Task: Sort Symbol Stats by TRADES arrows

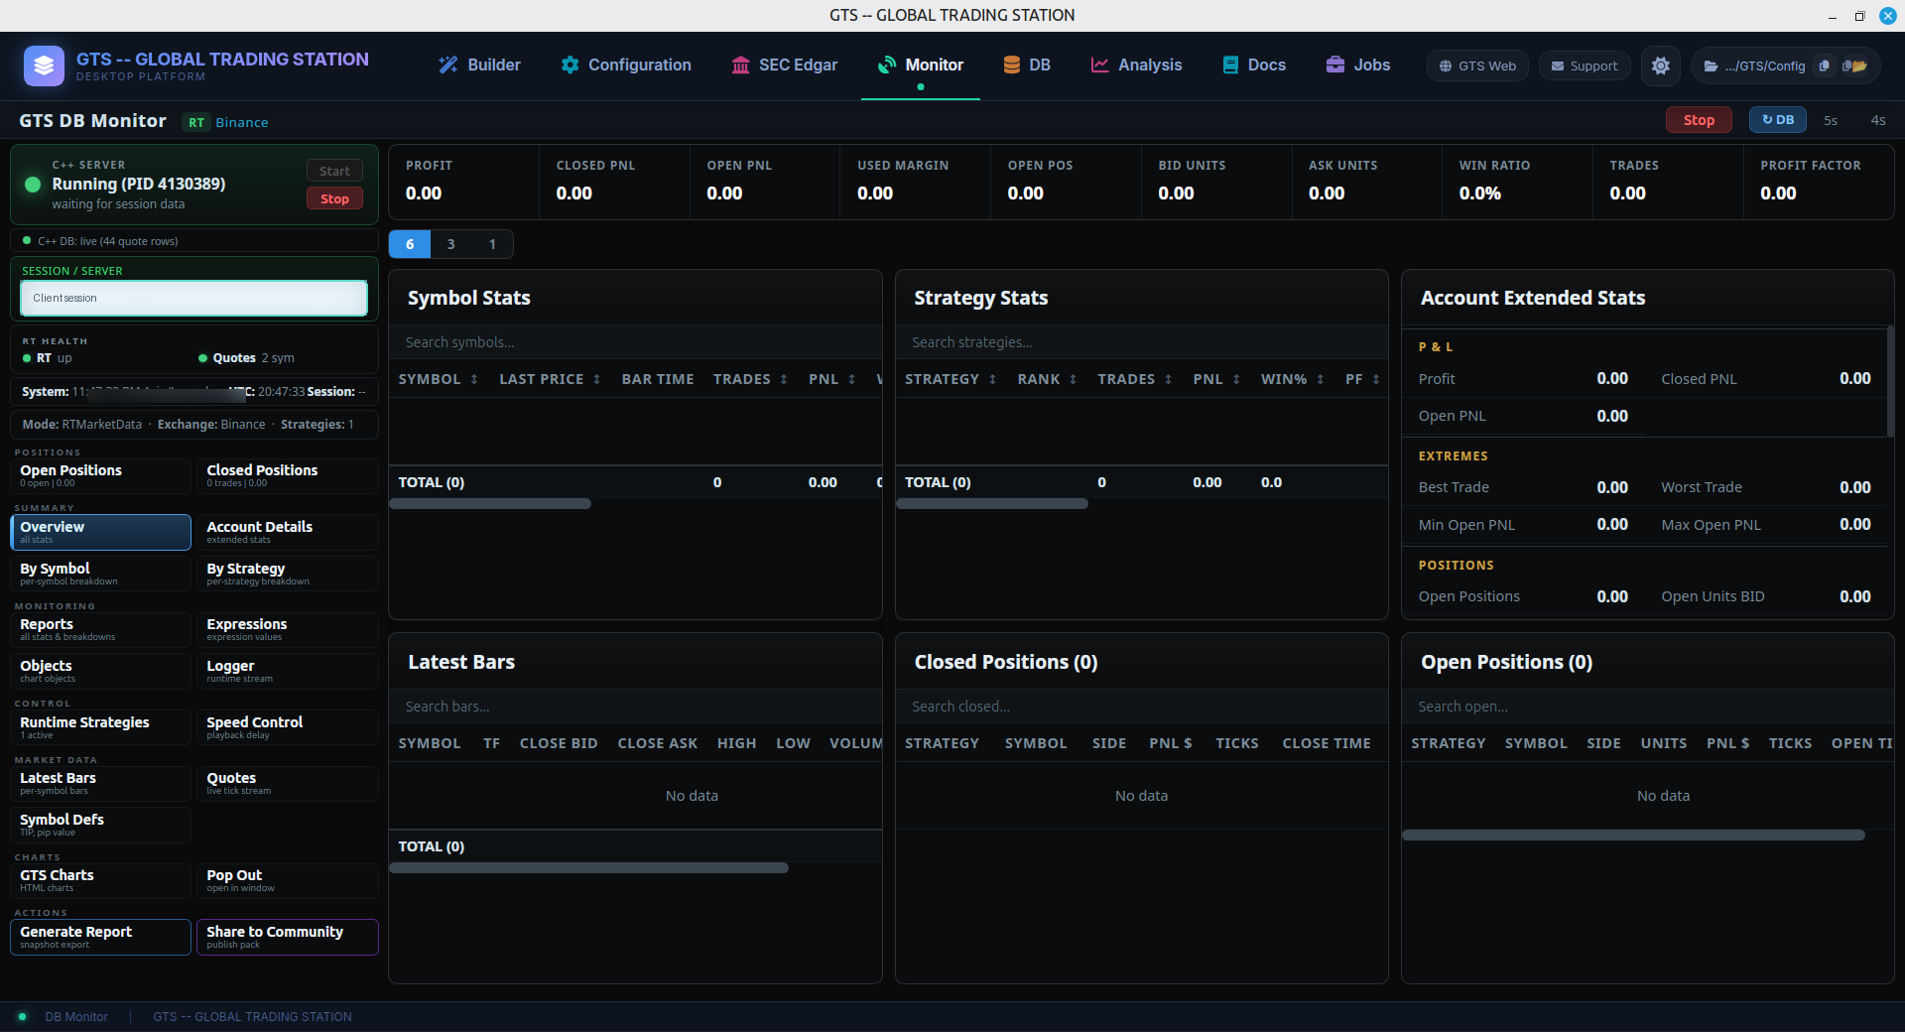Action: (784, 380)
